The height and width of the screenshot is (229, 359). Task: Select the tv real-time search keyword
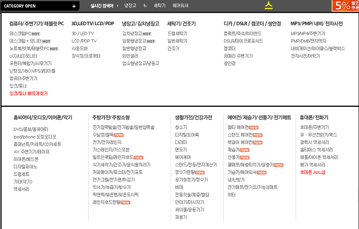coord(145,6)
